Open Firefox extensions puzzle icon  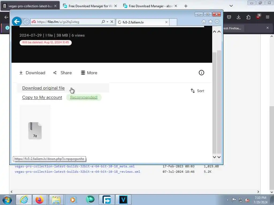coord(248,17)
